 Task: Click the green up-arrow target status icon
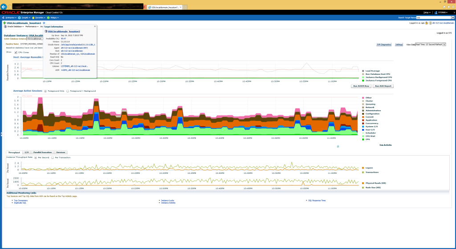point(4,23)
